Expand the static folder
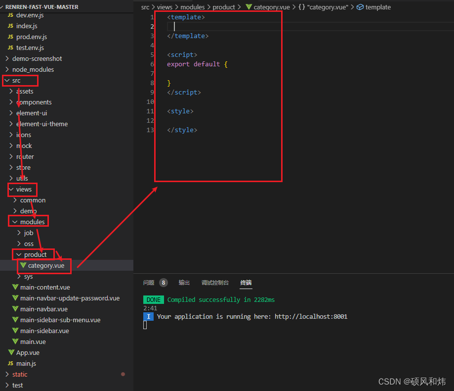The image size is (454, 391). [x=7, y=375]
